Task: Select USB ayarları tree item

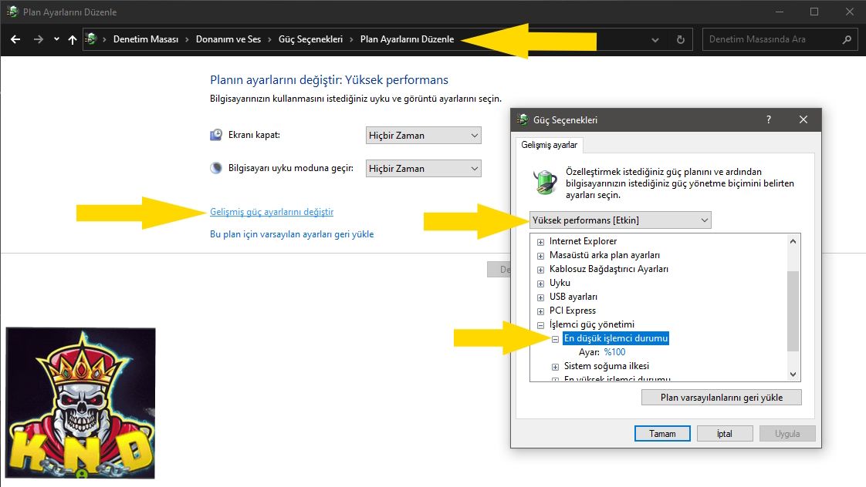Action: 573,297
